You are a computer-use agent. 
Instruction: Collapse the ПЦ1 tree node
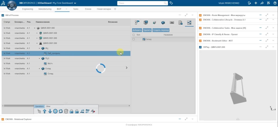[39, 58]
